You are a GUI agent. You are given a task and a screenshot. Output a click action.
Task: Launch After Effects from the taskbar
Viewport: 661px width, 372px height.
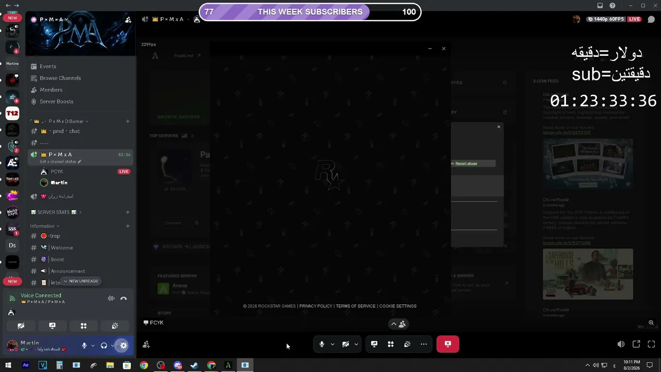[26, 365]
